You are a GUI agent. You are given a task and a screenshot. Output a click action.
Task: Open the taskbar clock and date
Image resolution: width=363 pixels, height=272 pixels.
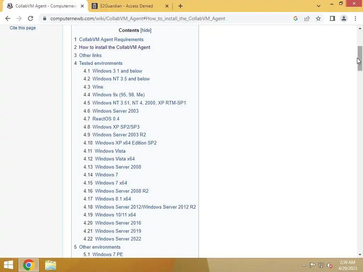[347, 265]
